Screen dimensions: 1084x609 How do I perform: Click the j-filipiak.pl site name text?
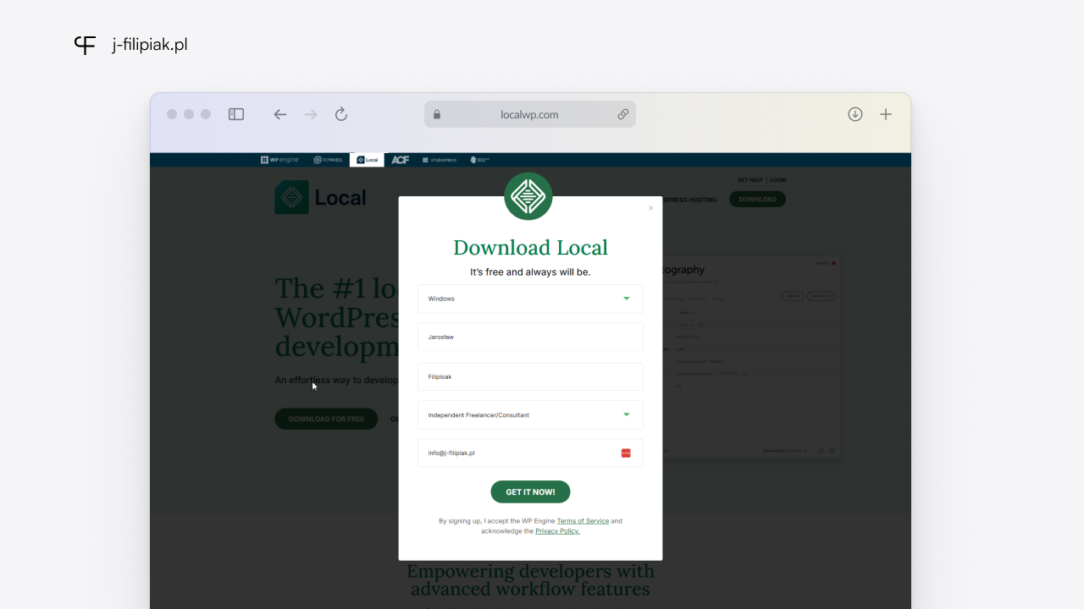[x=150, y=45]
